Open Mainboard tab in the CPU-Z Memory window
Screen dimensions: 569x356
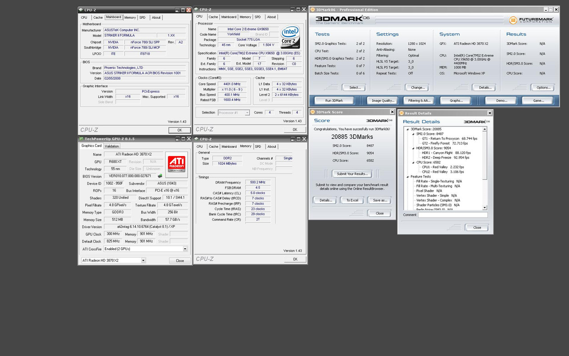click(229, 146)
